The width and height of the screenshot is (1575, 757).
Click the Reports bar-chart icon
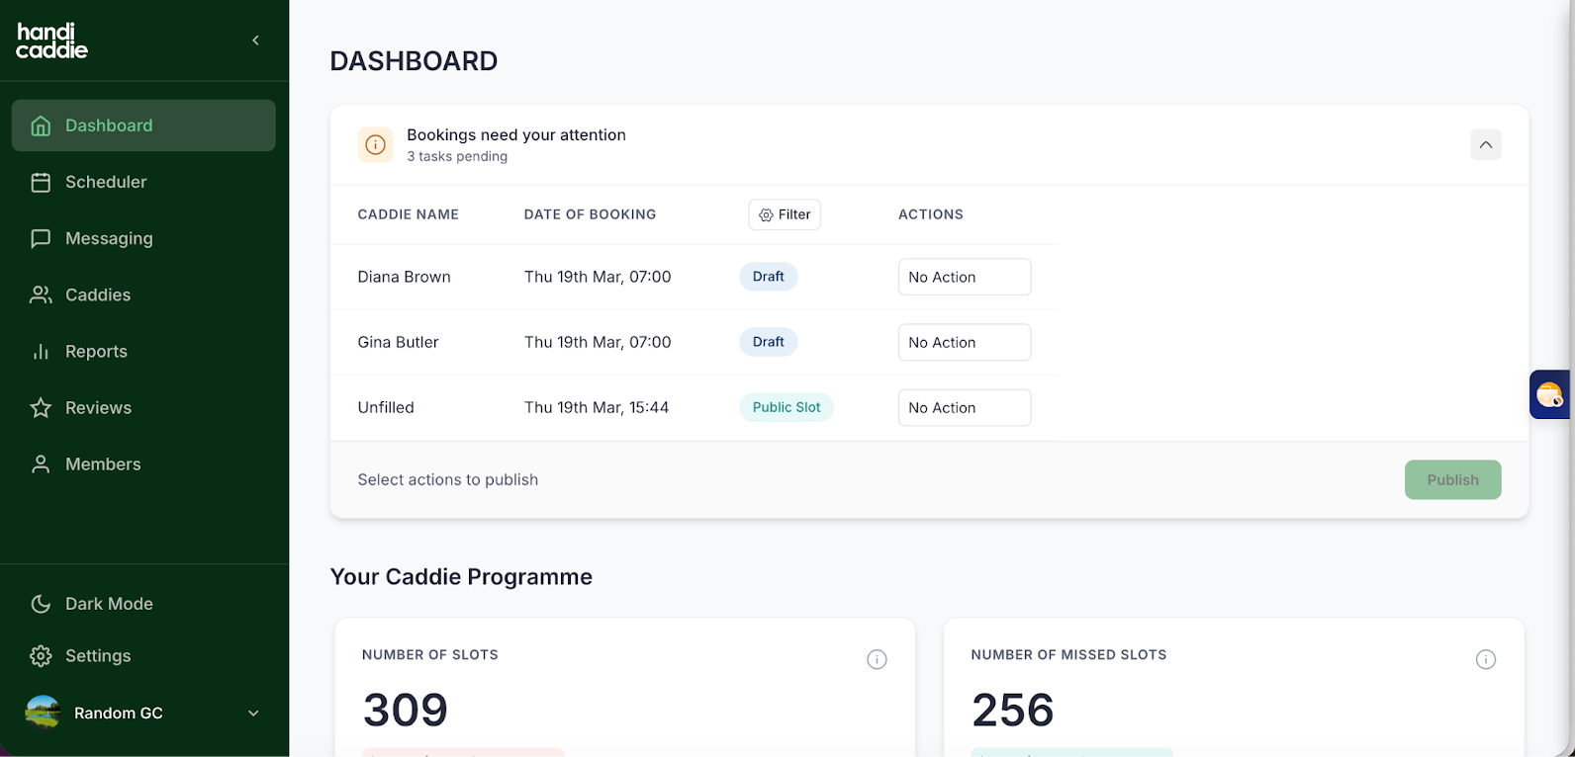(x=40, y=351)
